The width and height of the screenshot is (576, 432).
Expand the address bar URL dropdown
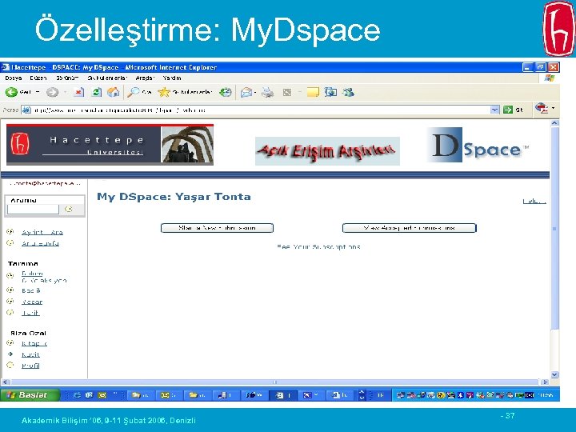[x=495, y=110]
